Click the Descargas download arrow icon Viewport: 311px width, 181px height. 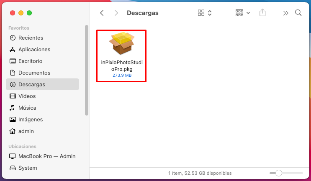pos(13,84)
